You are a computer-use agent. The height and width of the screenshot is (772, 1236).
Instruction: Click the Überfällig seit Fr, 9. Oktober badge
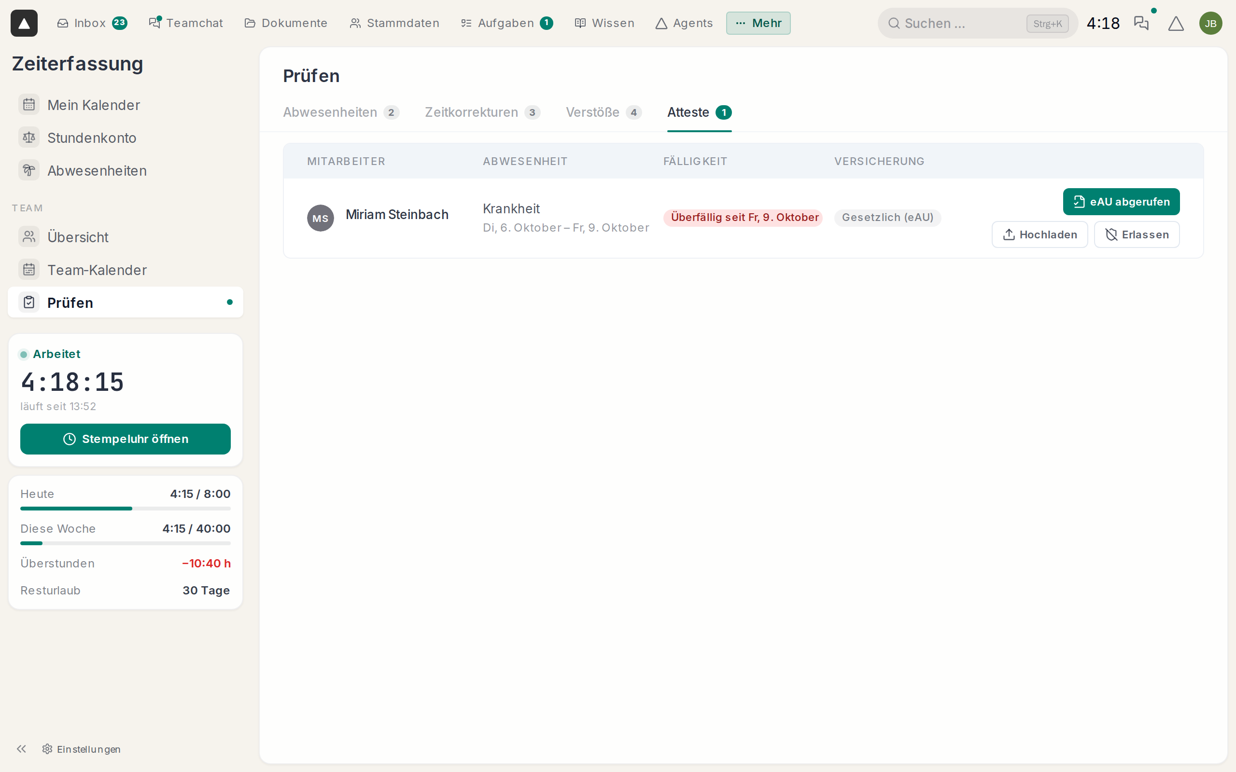point(743,218)
